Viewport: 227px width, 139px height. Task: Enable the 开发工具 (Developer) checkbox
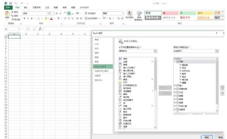tap(177, 106)
